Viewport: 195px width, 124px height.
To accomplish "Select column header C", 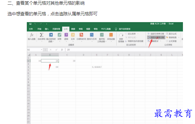I will [x=67, y=55].
